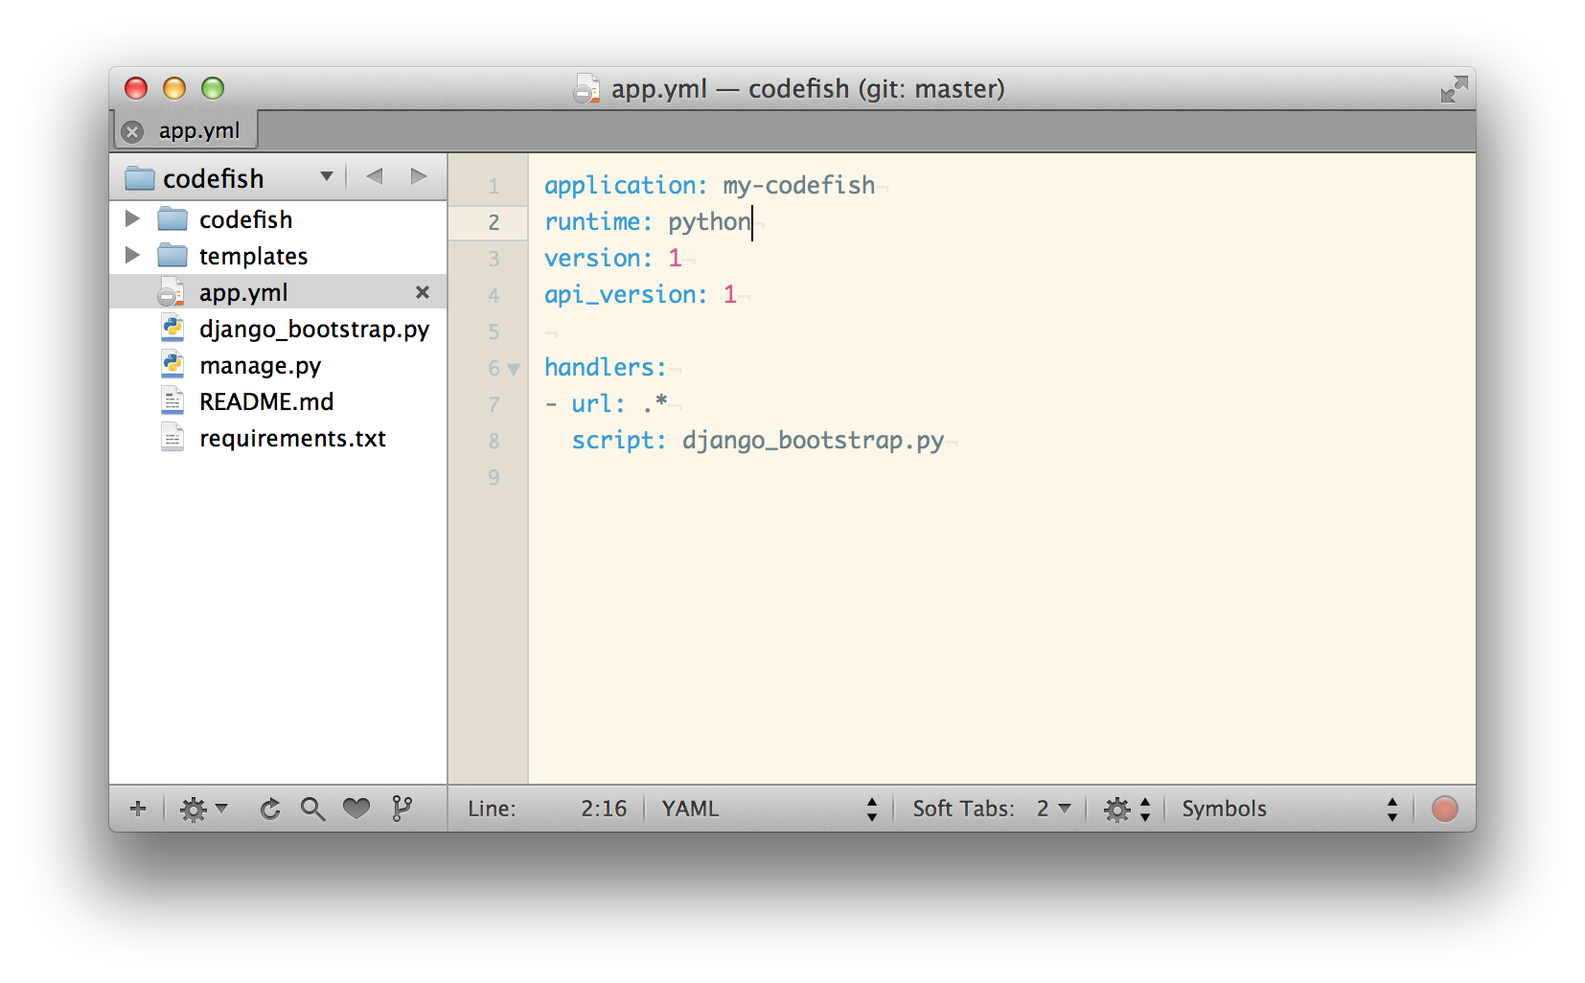
Task: Click 'runtime' key on line 2
Action: point(592,221)
